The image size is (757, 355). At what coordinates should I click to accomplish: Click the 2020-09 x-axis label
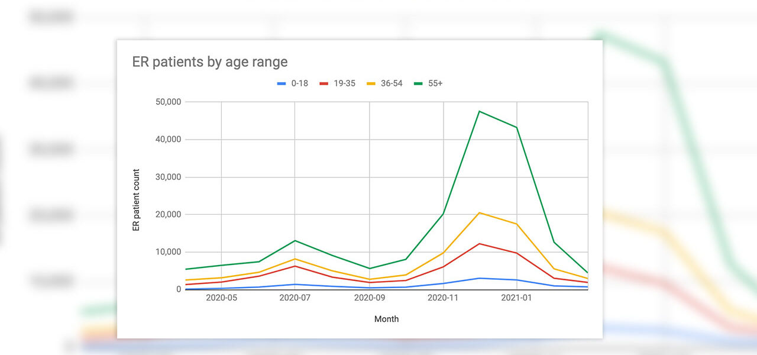[370, 298]
